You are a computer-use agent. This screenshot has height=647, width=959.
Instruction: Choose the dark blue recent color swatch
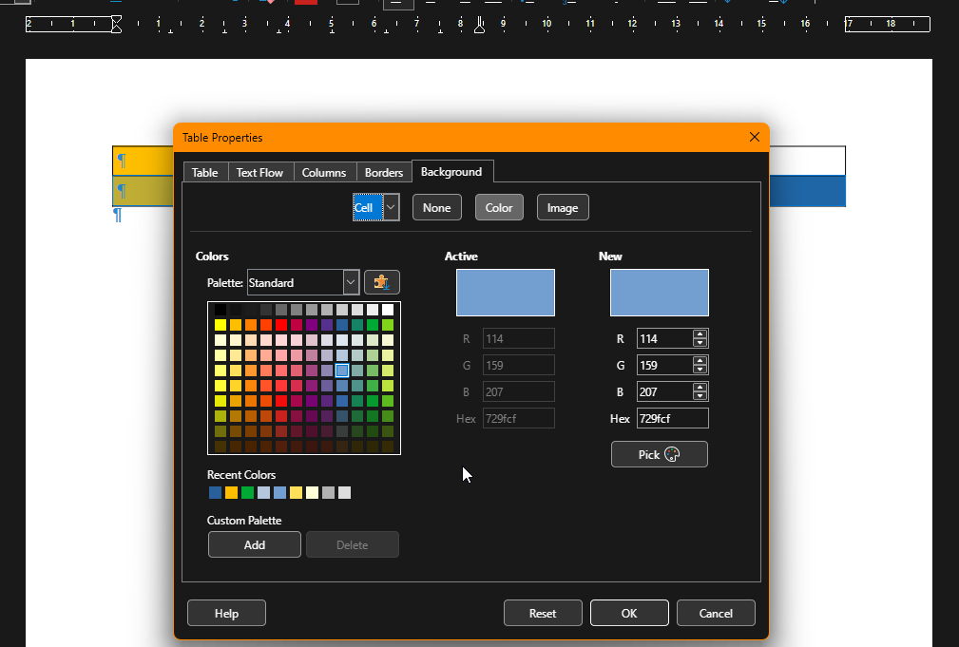(216, 492)
